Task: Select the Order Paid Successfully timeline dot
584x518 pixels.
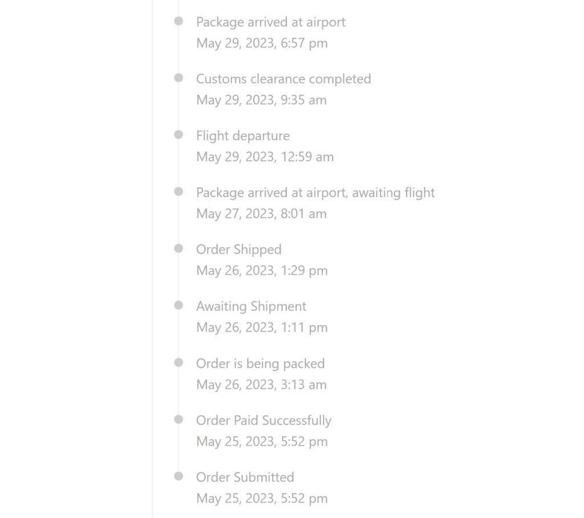Action: coord(179,419)
